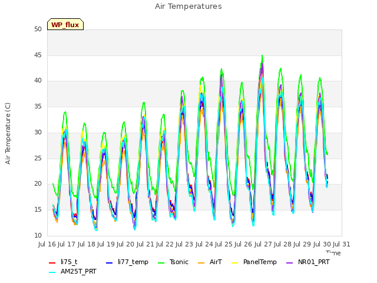
Task: Click the Air Temperature (C) axis label
Action: coord(8,134)
